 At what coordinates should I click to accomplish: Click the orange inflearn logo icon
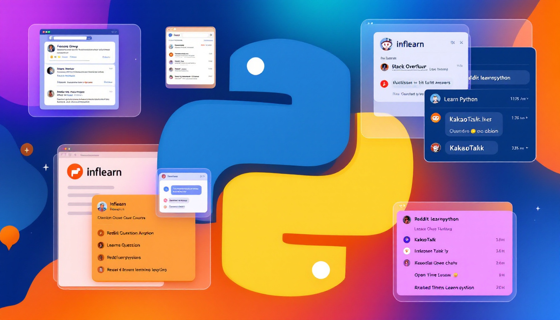pos(75,171)
